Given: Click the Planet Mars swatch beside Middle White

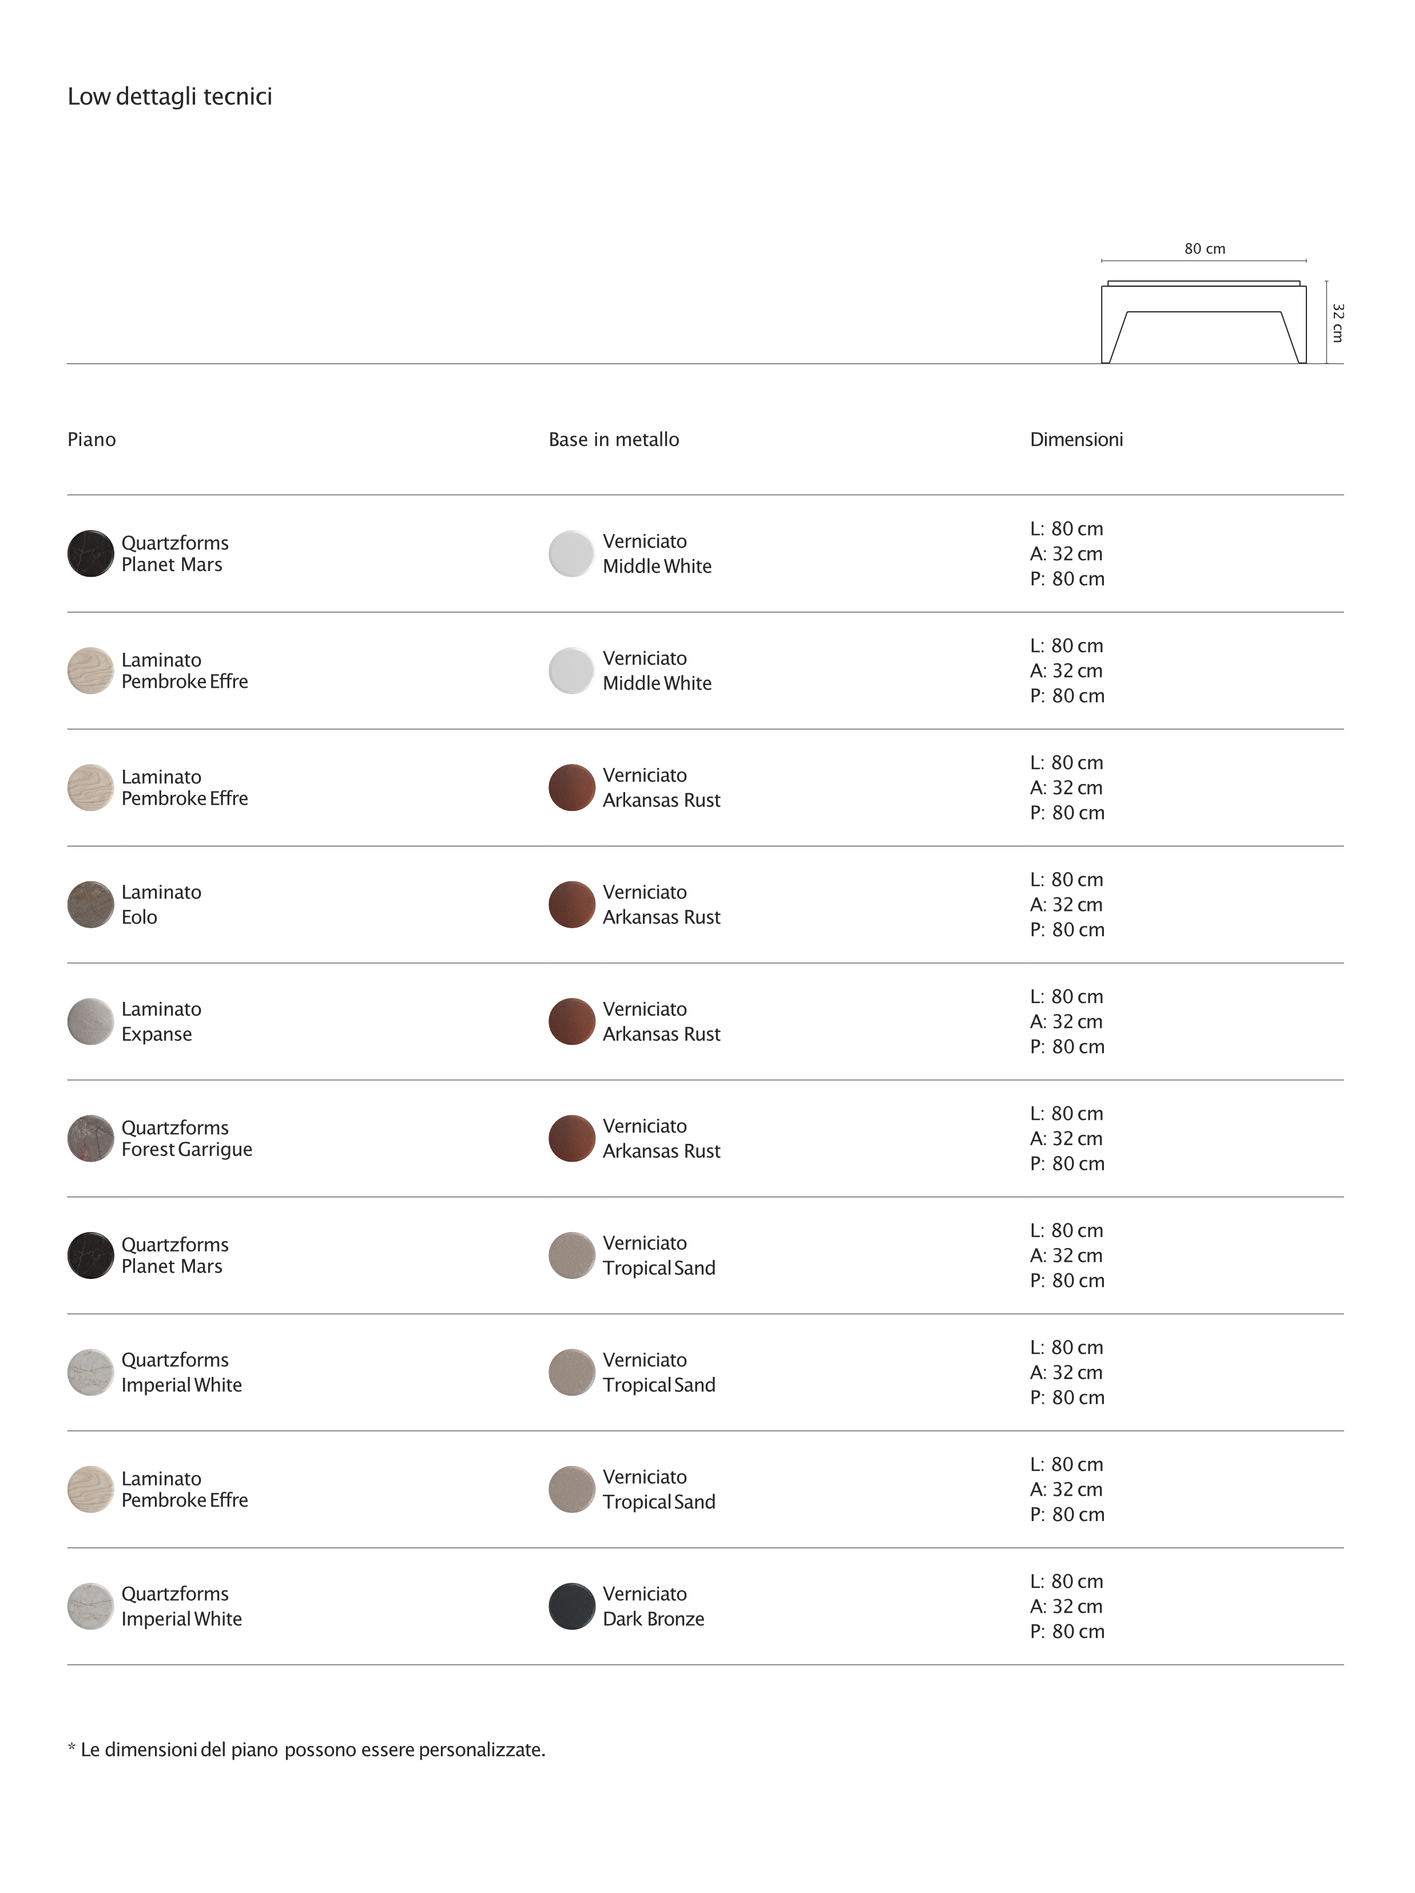Looking at the screenshot, I should pyautogui.click(x=91, y=554).
